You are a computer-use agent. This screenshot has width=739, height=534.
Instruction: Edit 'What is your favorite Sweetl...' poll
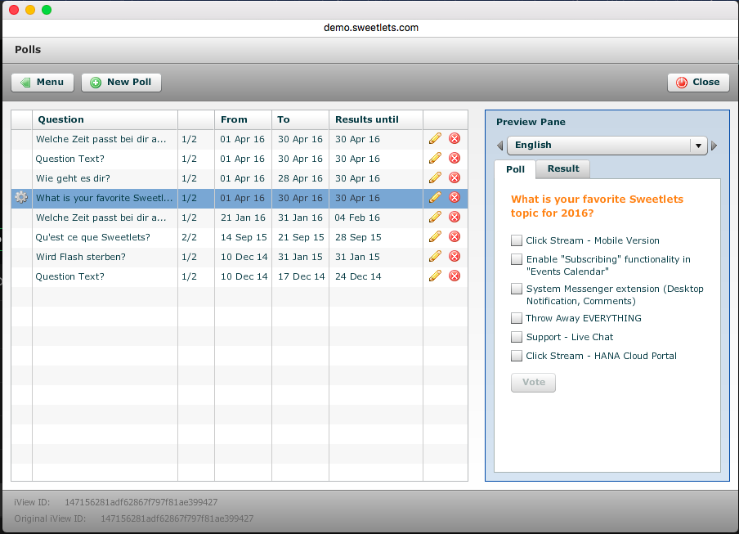(435, 197)
